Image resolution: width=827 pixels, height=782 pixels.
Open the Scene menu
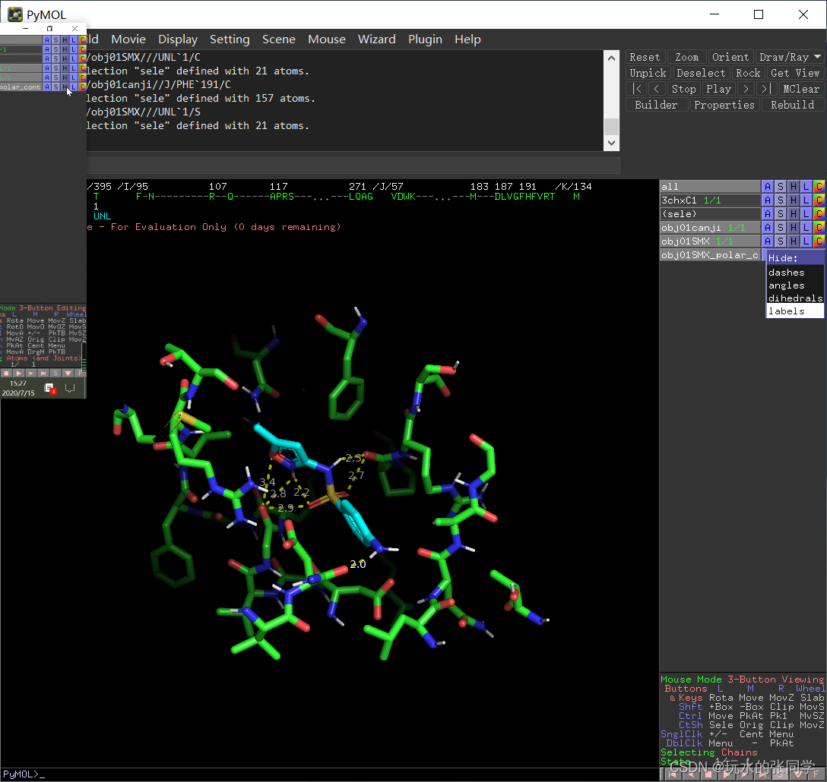tap(278, 39)
